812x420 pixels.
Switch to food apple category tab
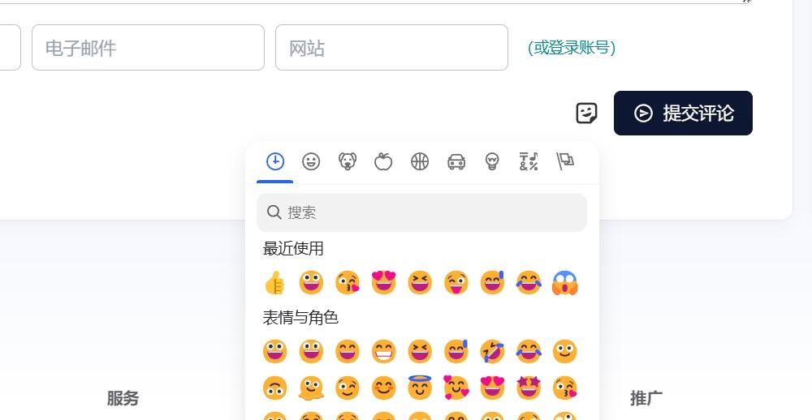(383, 161)
